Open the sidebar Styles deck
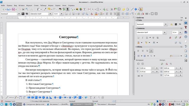189x106 pixels. [186, 27]
